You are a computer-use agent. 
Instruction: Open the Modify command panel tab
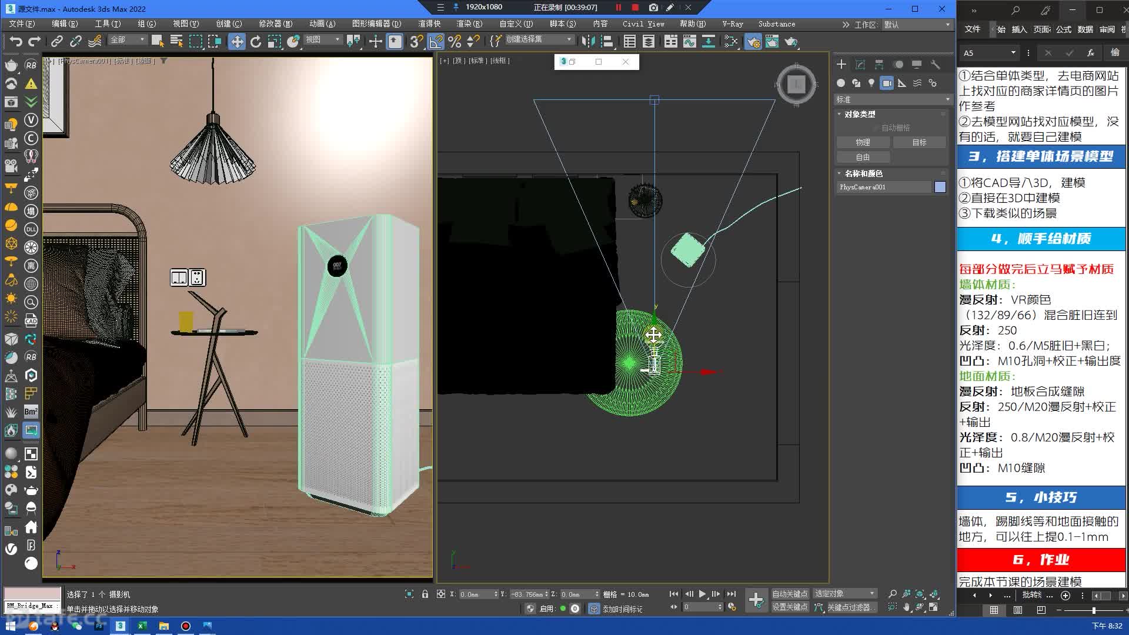click(860, 64)
